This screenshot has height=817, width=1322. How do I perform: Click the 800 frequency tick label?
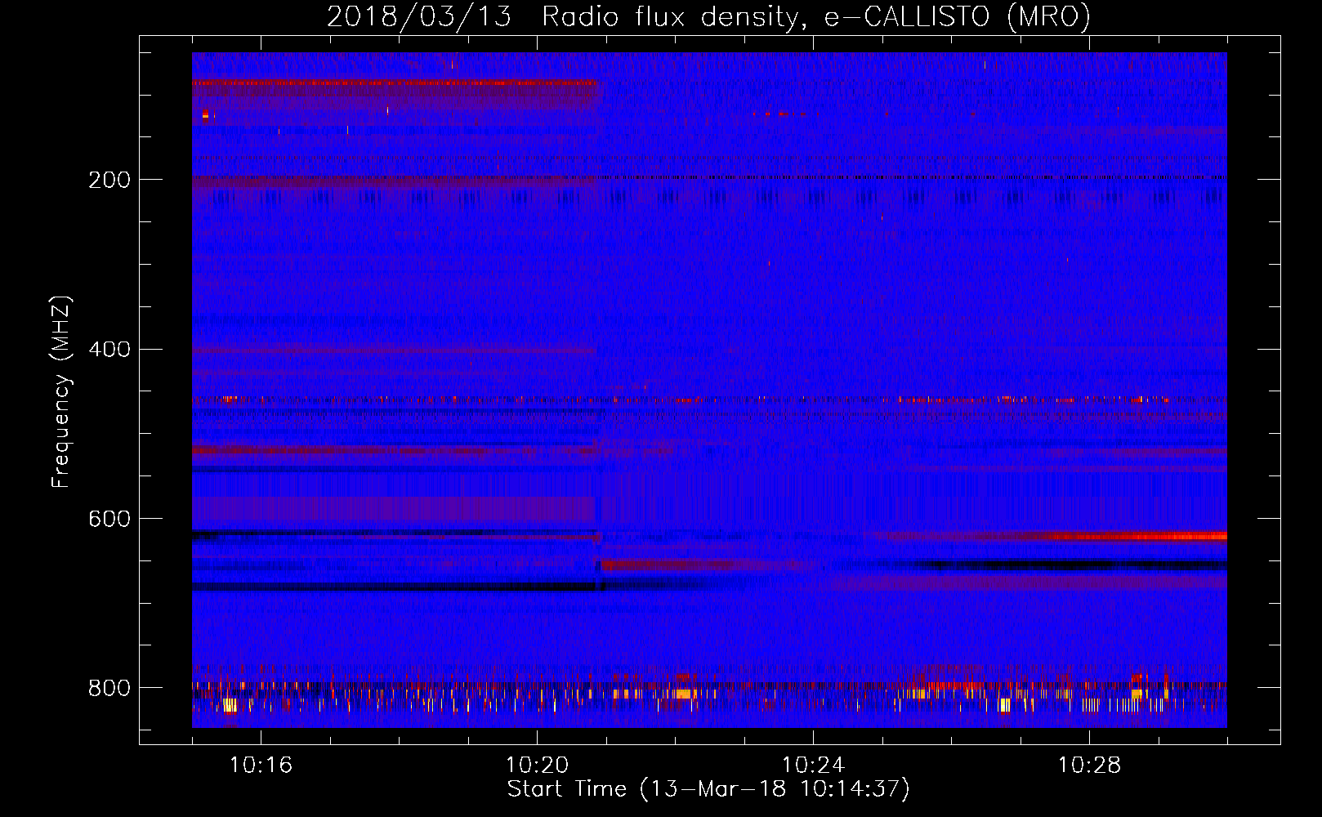click(109, 688)
